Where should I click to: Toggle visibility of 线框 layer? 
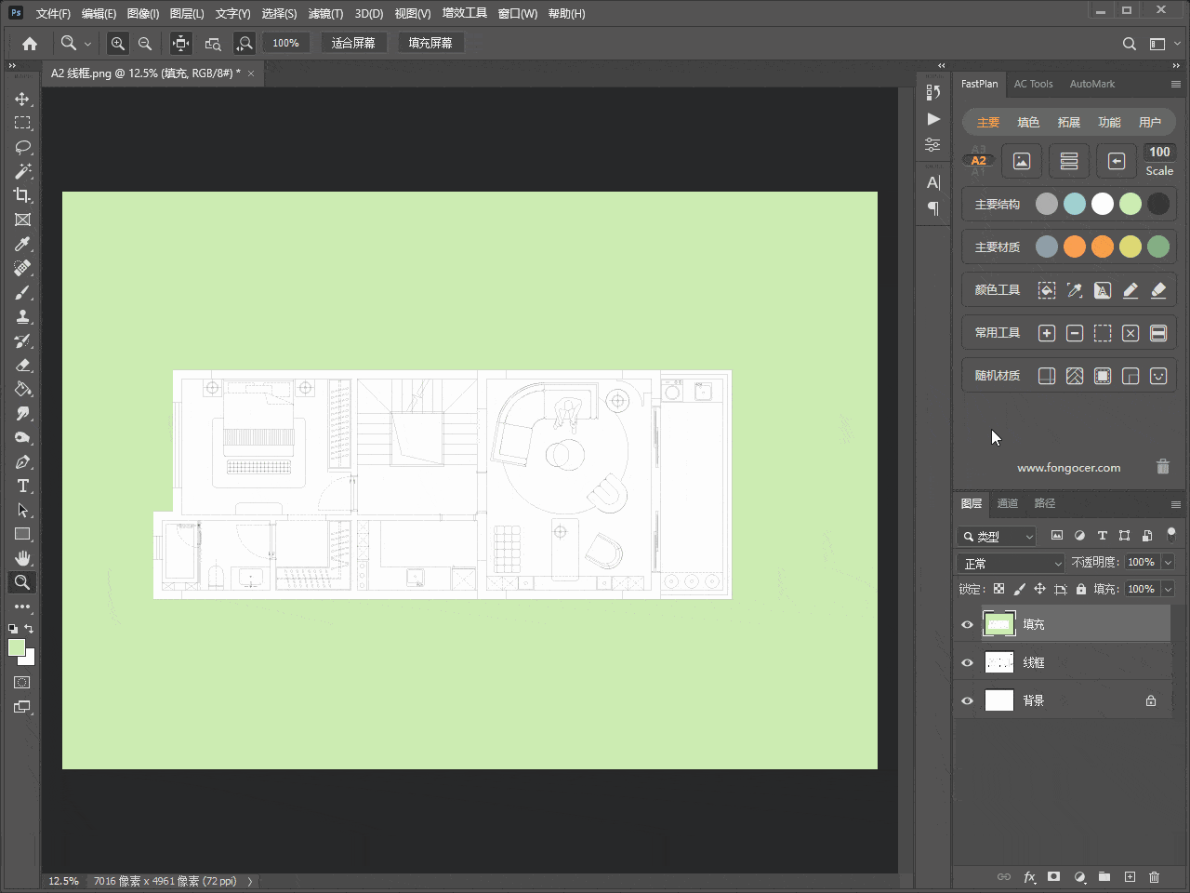tap(967, 662)
